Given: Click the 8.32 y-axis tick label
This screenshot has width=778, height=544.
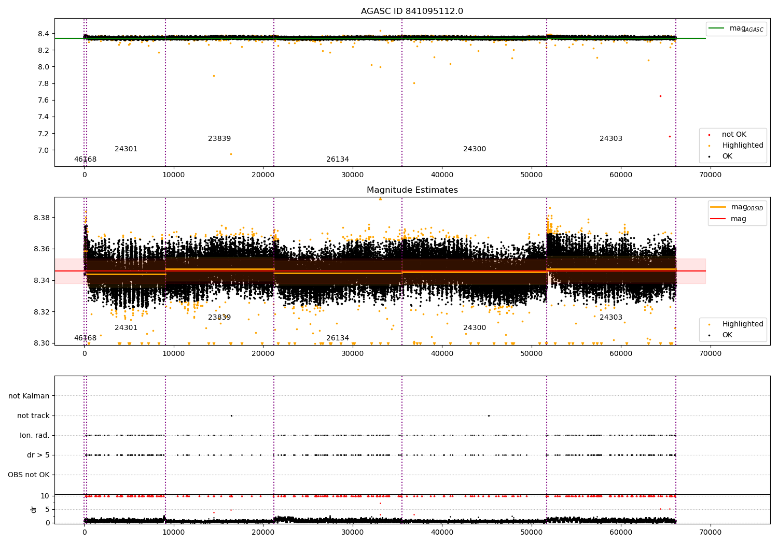Looking at the screenshot, I should pyautogui.click(x=41, y=312).
